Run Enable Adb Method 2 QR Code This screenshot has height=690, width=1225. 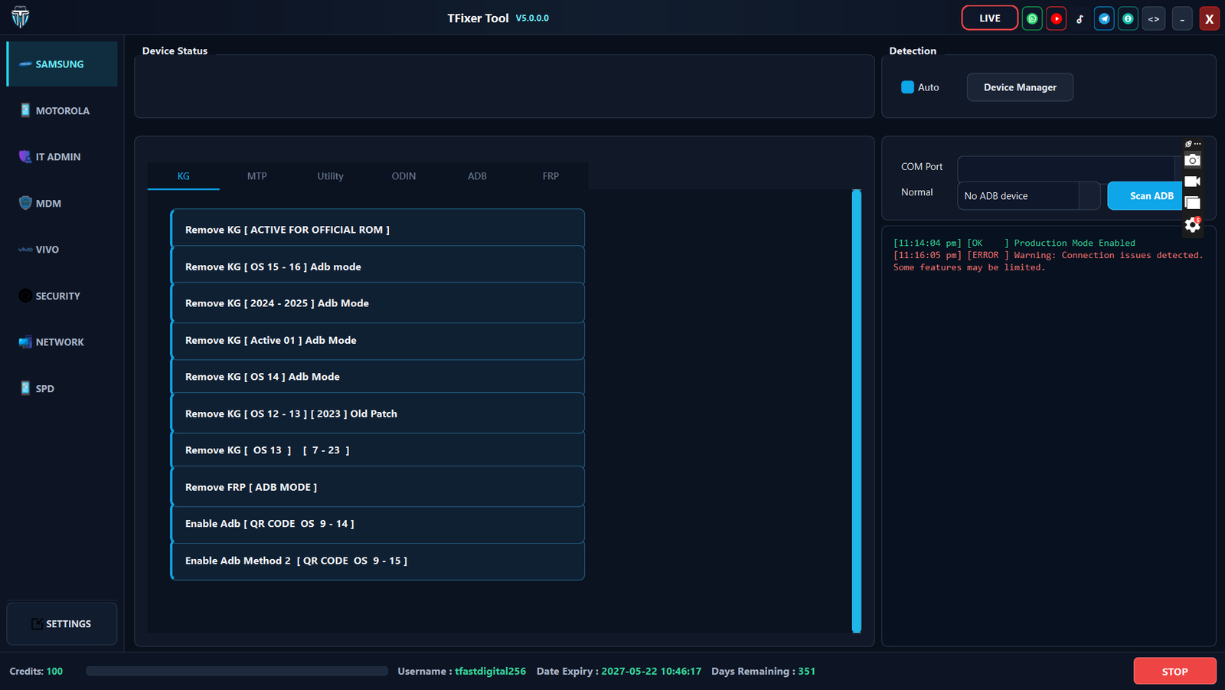377,561
